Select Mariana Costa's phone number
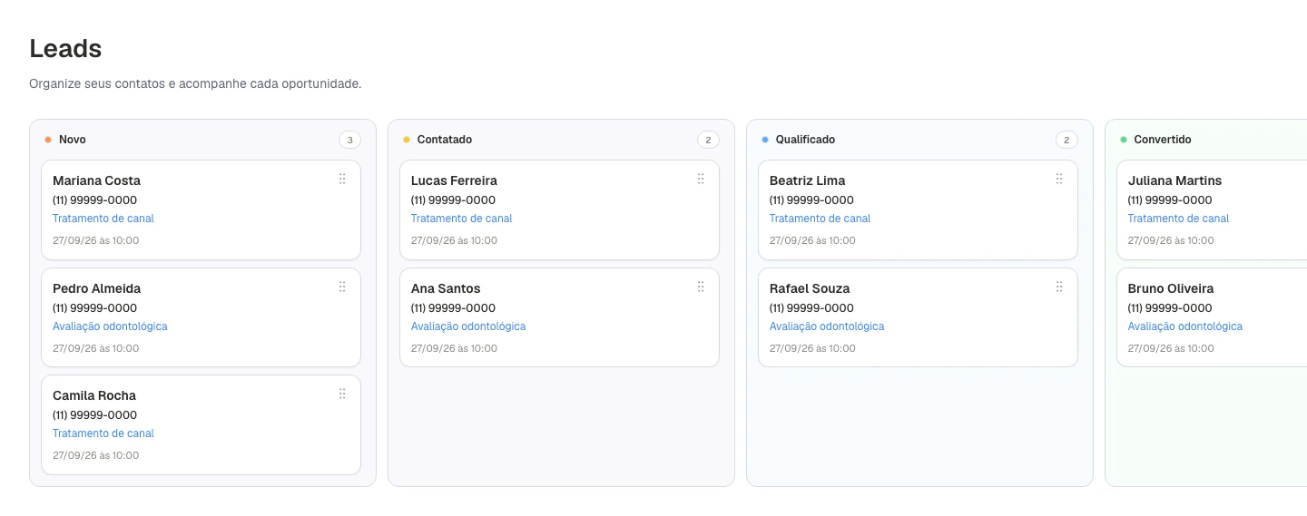 point(95,200)
